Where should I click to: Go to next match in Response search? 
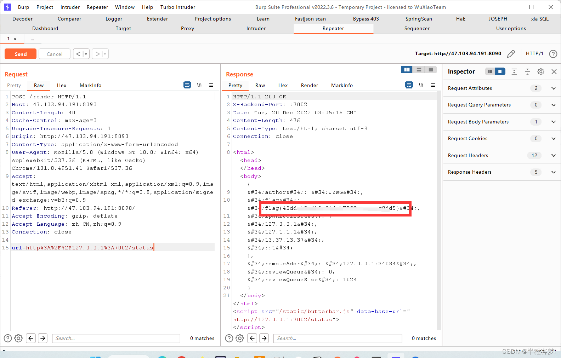(x=264, y=338)
